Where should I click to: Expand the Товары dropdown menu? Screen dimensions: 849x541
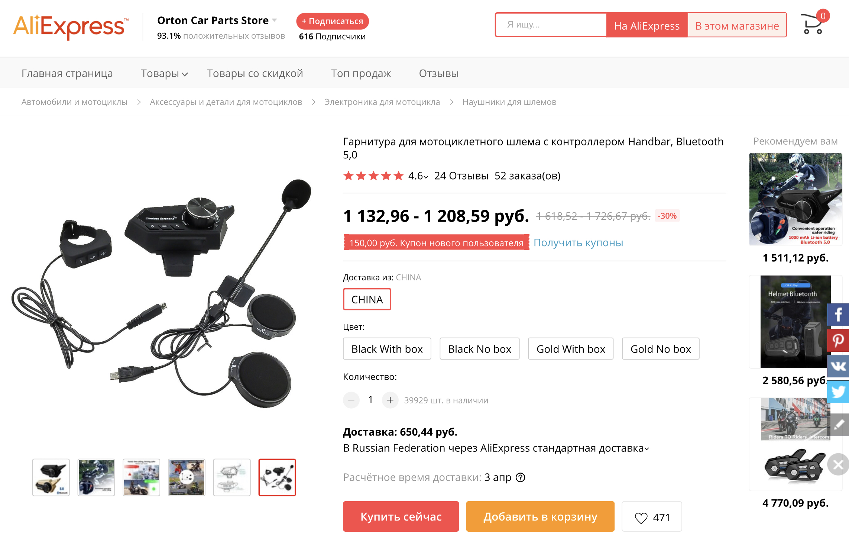tap(164, 74)
